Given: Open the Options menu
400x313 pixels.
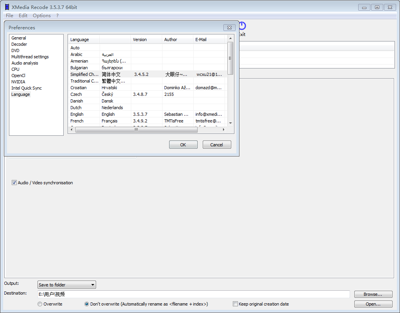Looking at the screenshot, I should tap(41, 16).
